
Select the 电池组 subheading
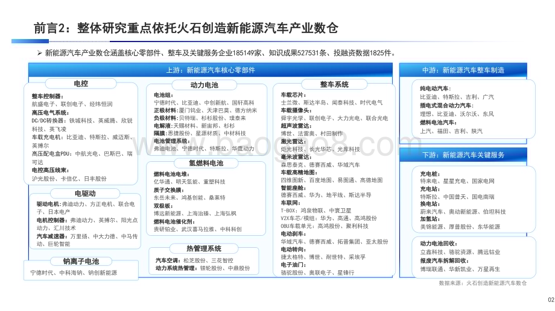[x=163, y=95]
